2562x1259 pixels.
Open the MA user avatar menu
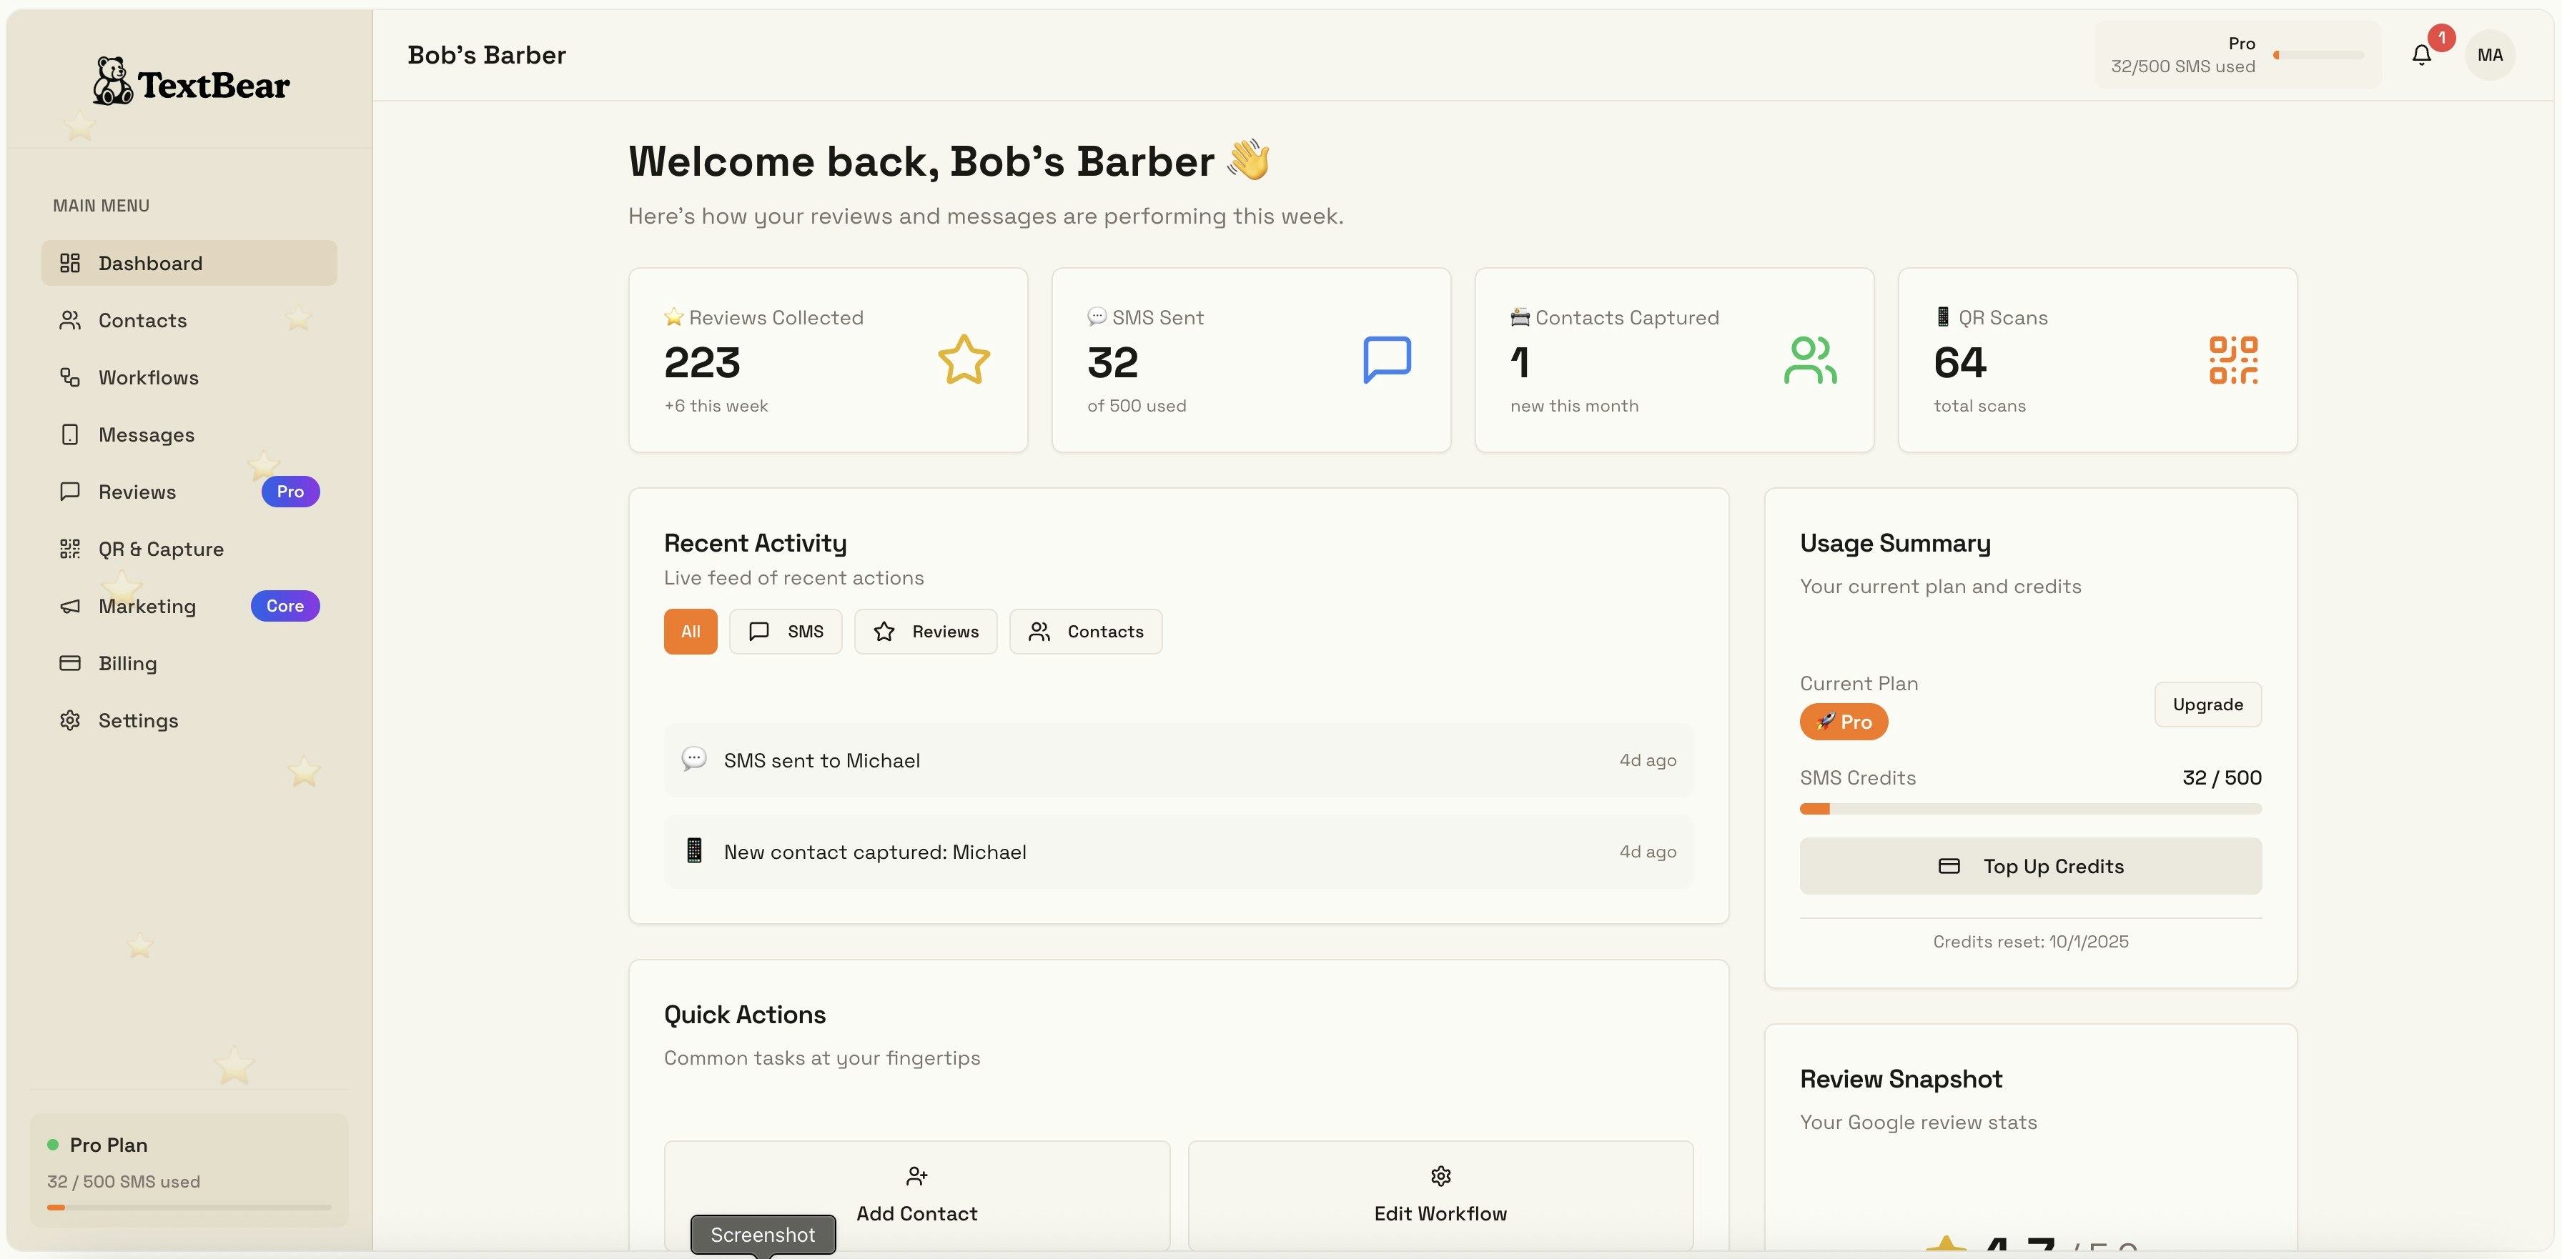(2489, 56)
